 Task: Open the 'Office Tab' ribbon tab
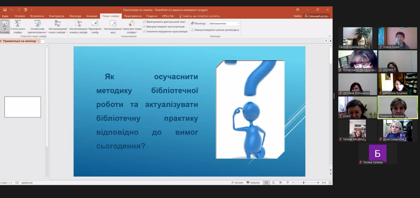tap(168, 16)
